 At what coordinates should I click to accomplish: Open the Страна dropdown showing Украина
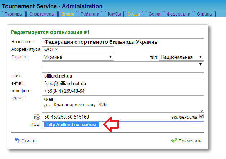pyautogui.click(x=78, y=57)
